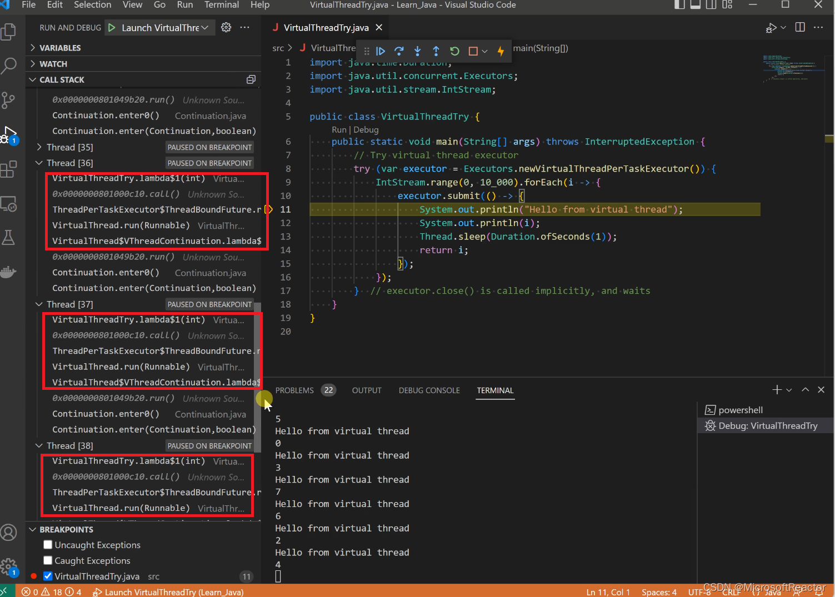
Task: Open the Remote Explorer view
Action: (9, 203)
